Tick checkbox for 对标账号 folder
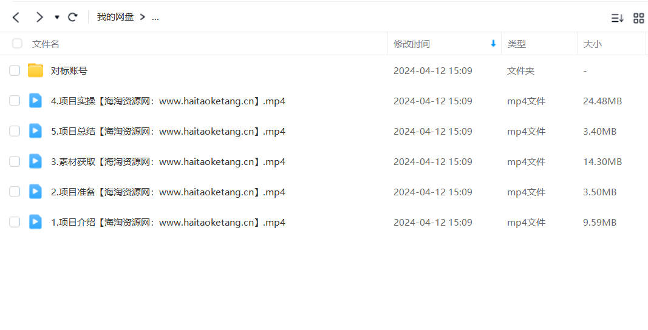This screenshot has height=330, width=648. (15, 70)
